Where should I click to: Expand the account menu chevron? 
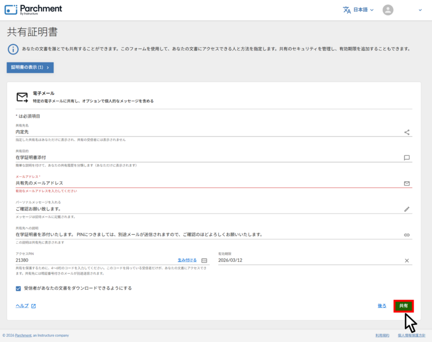[420, 10]
